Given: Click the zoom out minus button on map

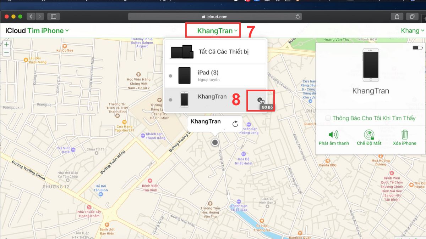Looking at the screenshot, I should pyautogui.click(x=7, y=52).
